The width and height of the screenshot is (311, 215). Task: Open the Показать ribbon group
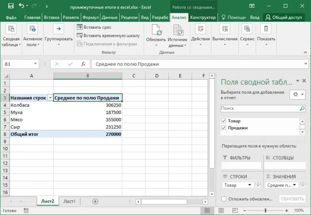pos(266,35)
